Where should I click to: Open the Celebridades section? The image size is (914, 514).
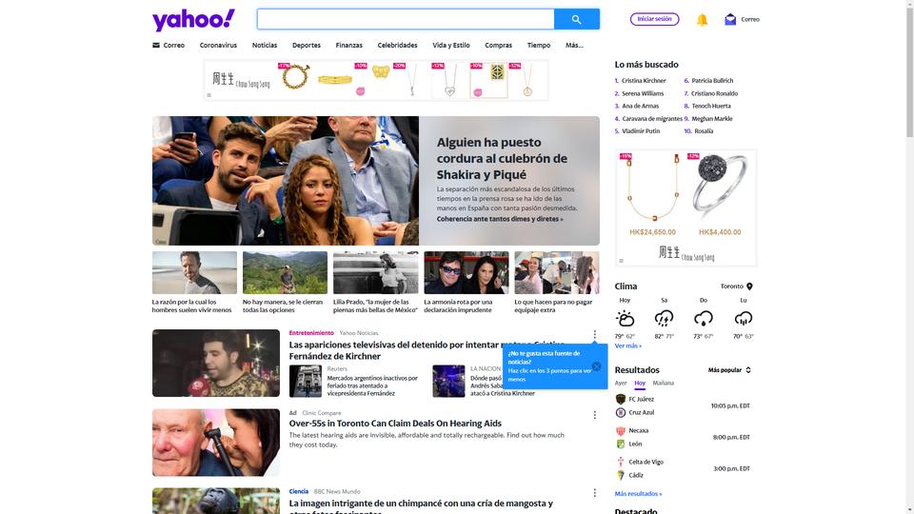397,45
